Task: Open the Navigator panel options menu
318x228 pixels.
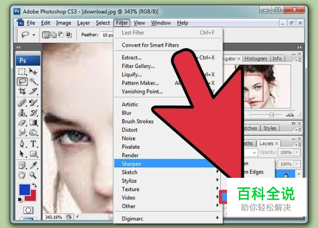Action: (298, 60)
